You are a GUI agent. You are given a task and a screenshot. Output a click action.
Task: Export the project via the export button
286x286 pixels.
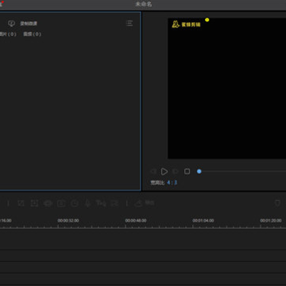coord(145,203)
